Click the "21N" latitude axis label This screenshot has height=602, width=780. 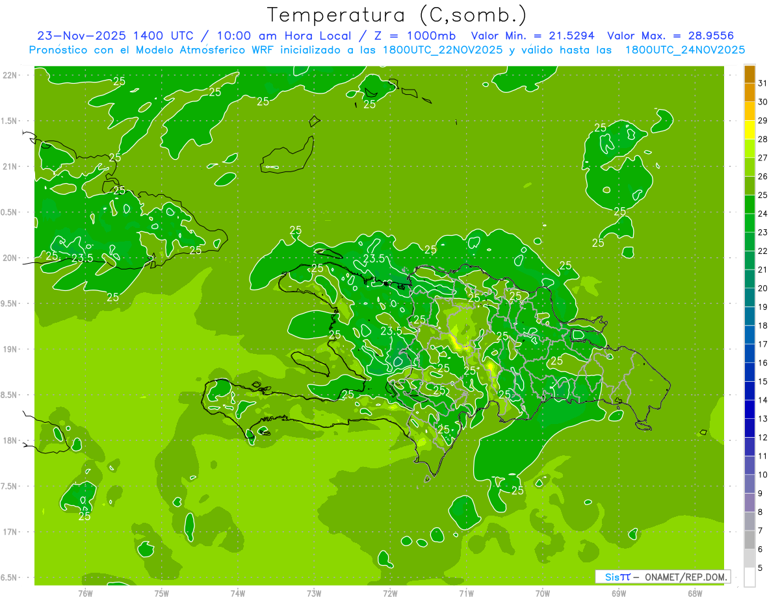pyautogui.click(x=10, y=166)
